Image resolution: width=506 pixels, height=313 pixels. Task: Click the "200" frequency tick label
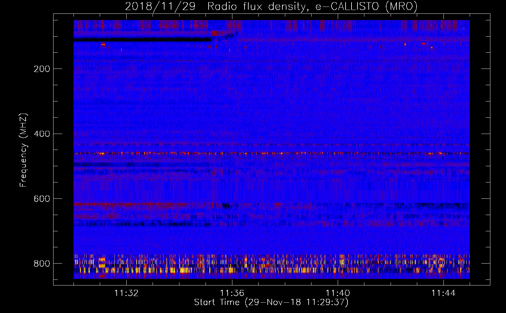click(42, 69)
